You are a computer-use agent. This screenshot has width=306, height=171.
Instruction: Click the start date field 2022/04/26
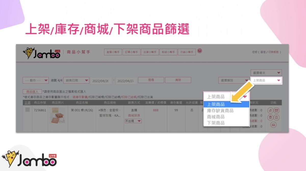(x=101, y=81)
